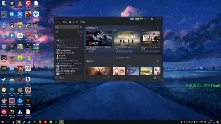Open Among Us desktop icon
The width and height of the screenshot is (221, 124).
pyautogui.click(x=28, y=15)
